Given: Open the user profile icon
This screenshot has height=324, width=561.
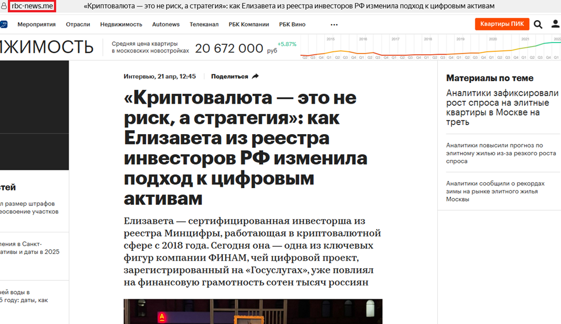Looking at the screenshot, I should coord(555,24).
